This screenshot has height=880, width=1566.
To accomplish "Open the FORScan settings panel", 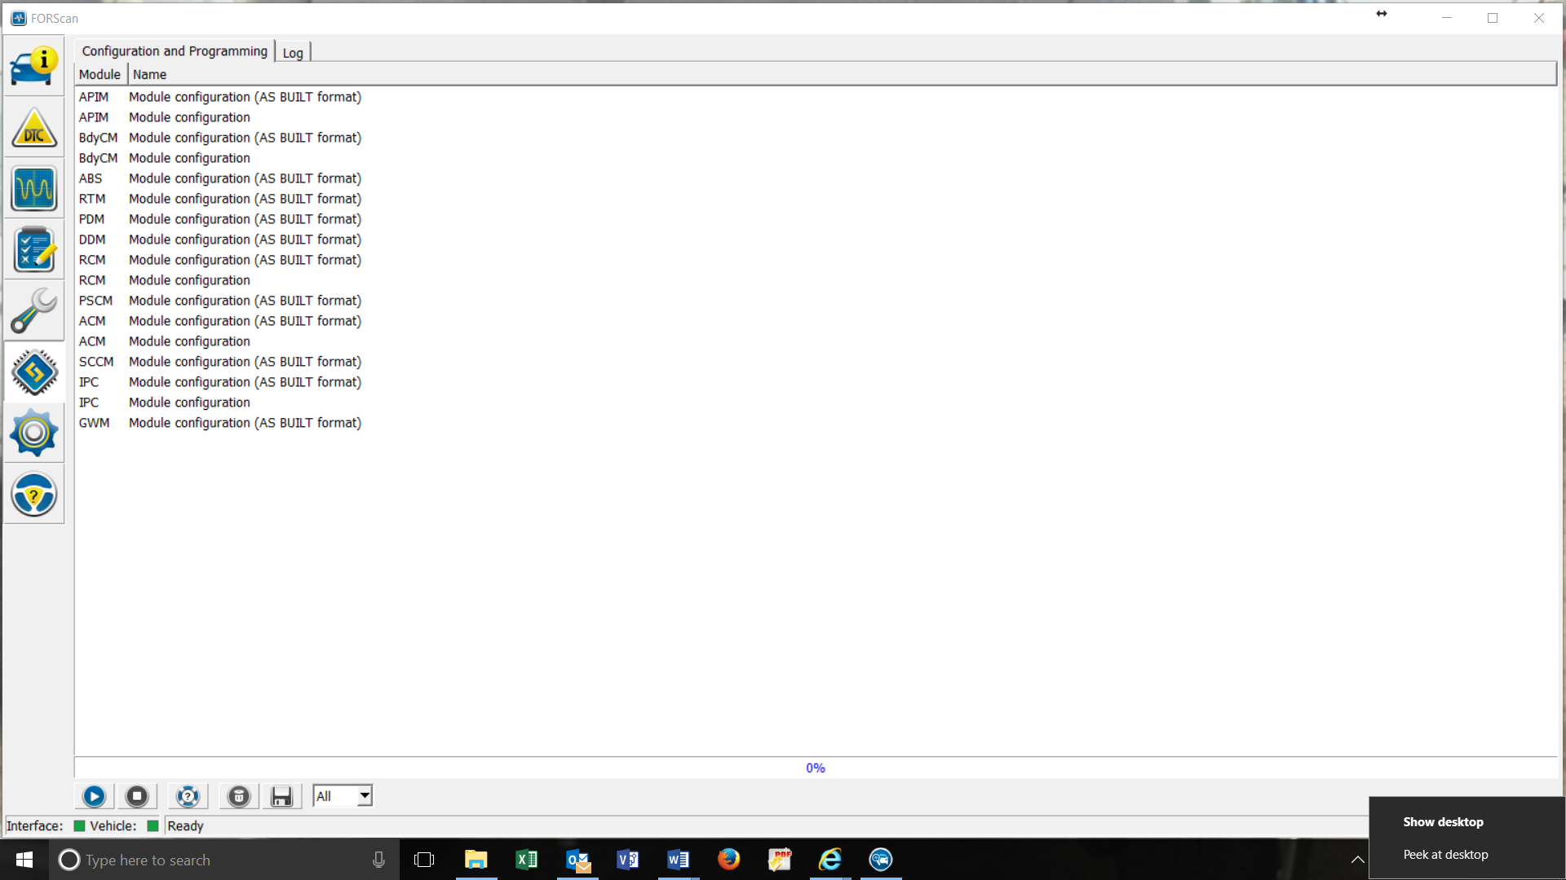I will coord(34,433).
